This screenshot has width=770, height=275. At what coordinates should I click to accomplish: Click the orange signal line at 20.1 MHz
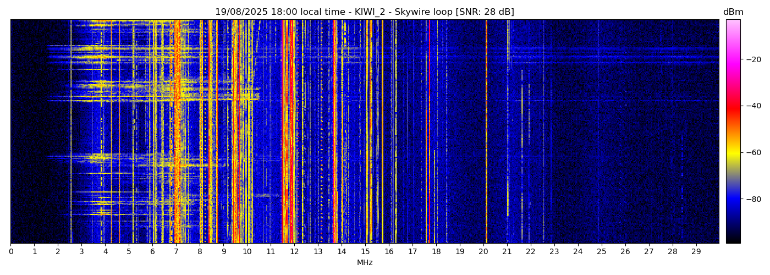(x=486, y=132)
